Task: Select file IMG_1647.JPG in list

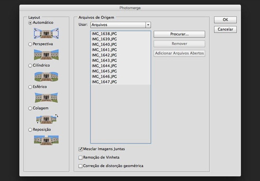Action: (x=120, y=82)
